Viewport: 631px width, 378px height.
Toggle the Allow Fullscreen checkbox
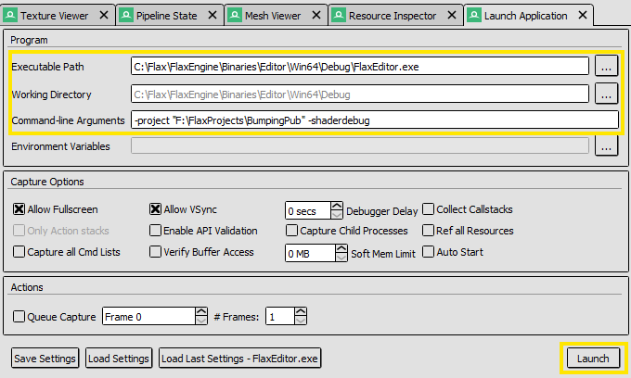pos(19,208)
